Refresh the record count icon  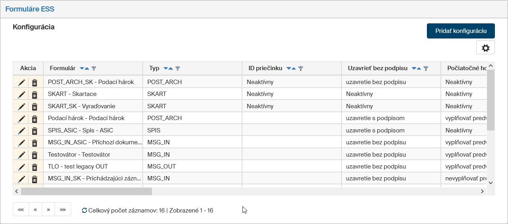[84, 211]
